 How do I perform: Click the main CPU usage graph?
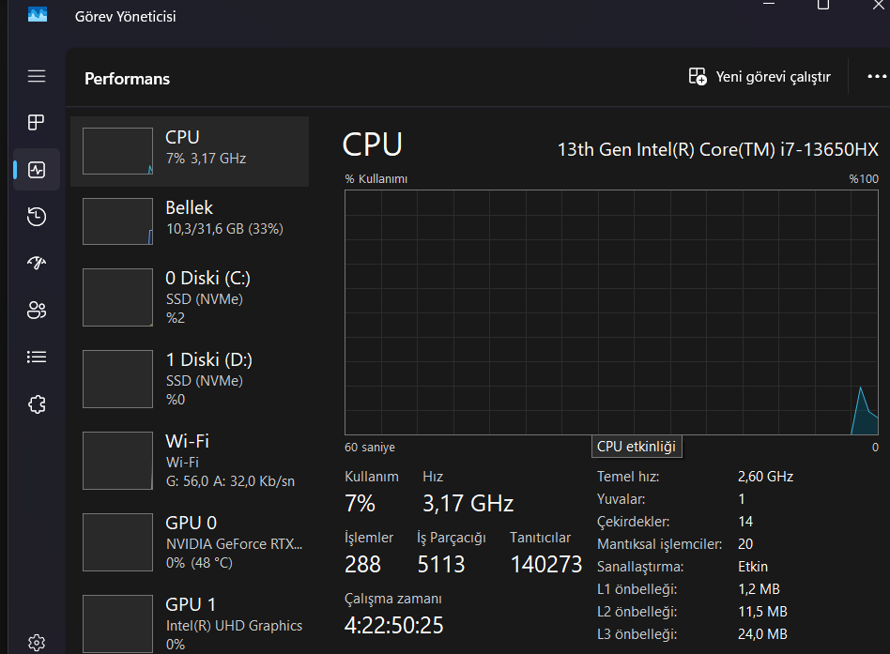pyautogui.click(x=611, y=312)
